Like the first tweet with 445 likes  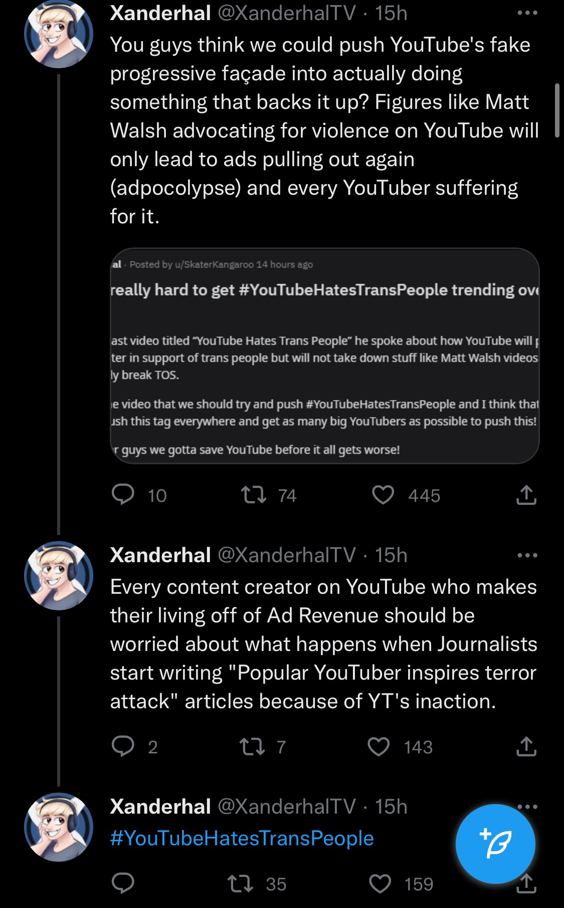coord(383,495)
